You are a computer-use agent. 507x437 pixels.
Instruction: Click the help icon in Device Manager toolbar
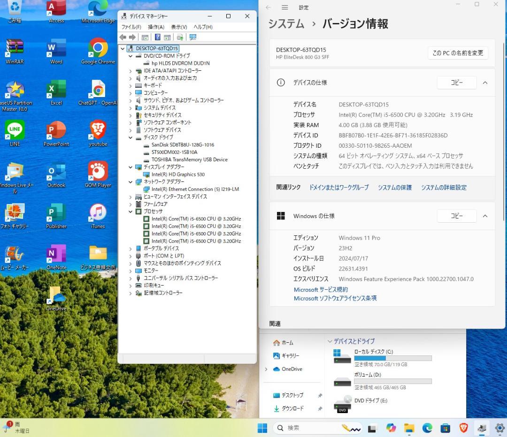point(158,38)
